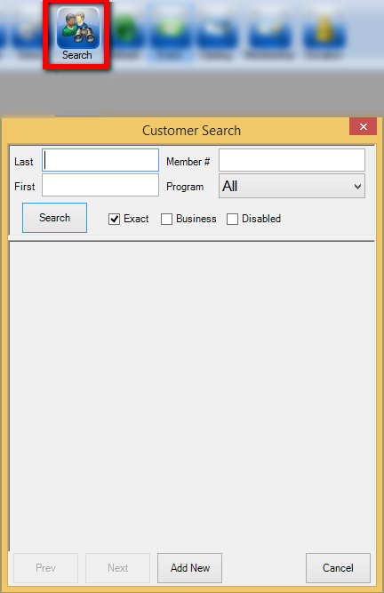Viewport: 384px width, 593px height.
Task: Open the Program dropdown showing All
Action: pyautogui.click(x=292, y=186)
